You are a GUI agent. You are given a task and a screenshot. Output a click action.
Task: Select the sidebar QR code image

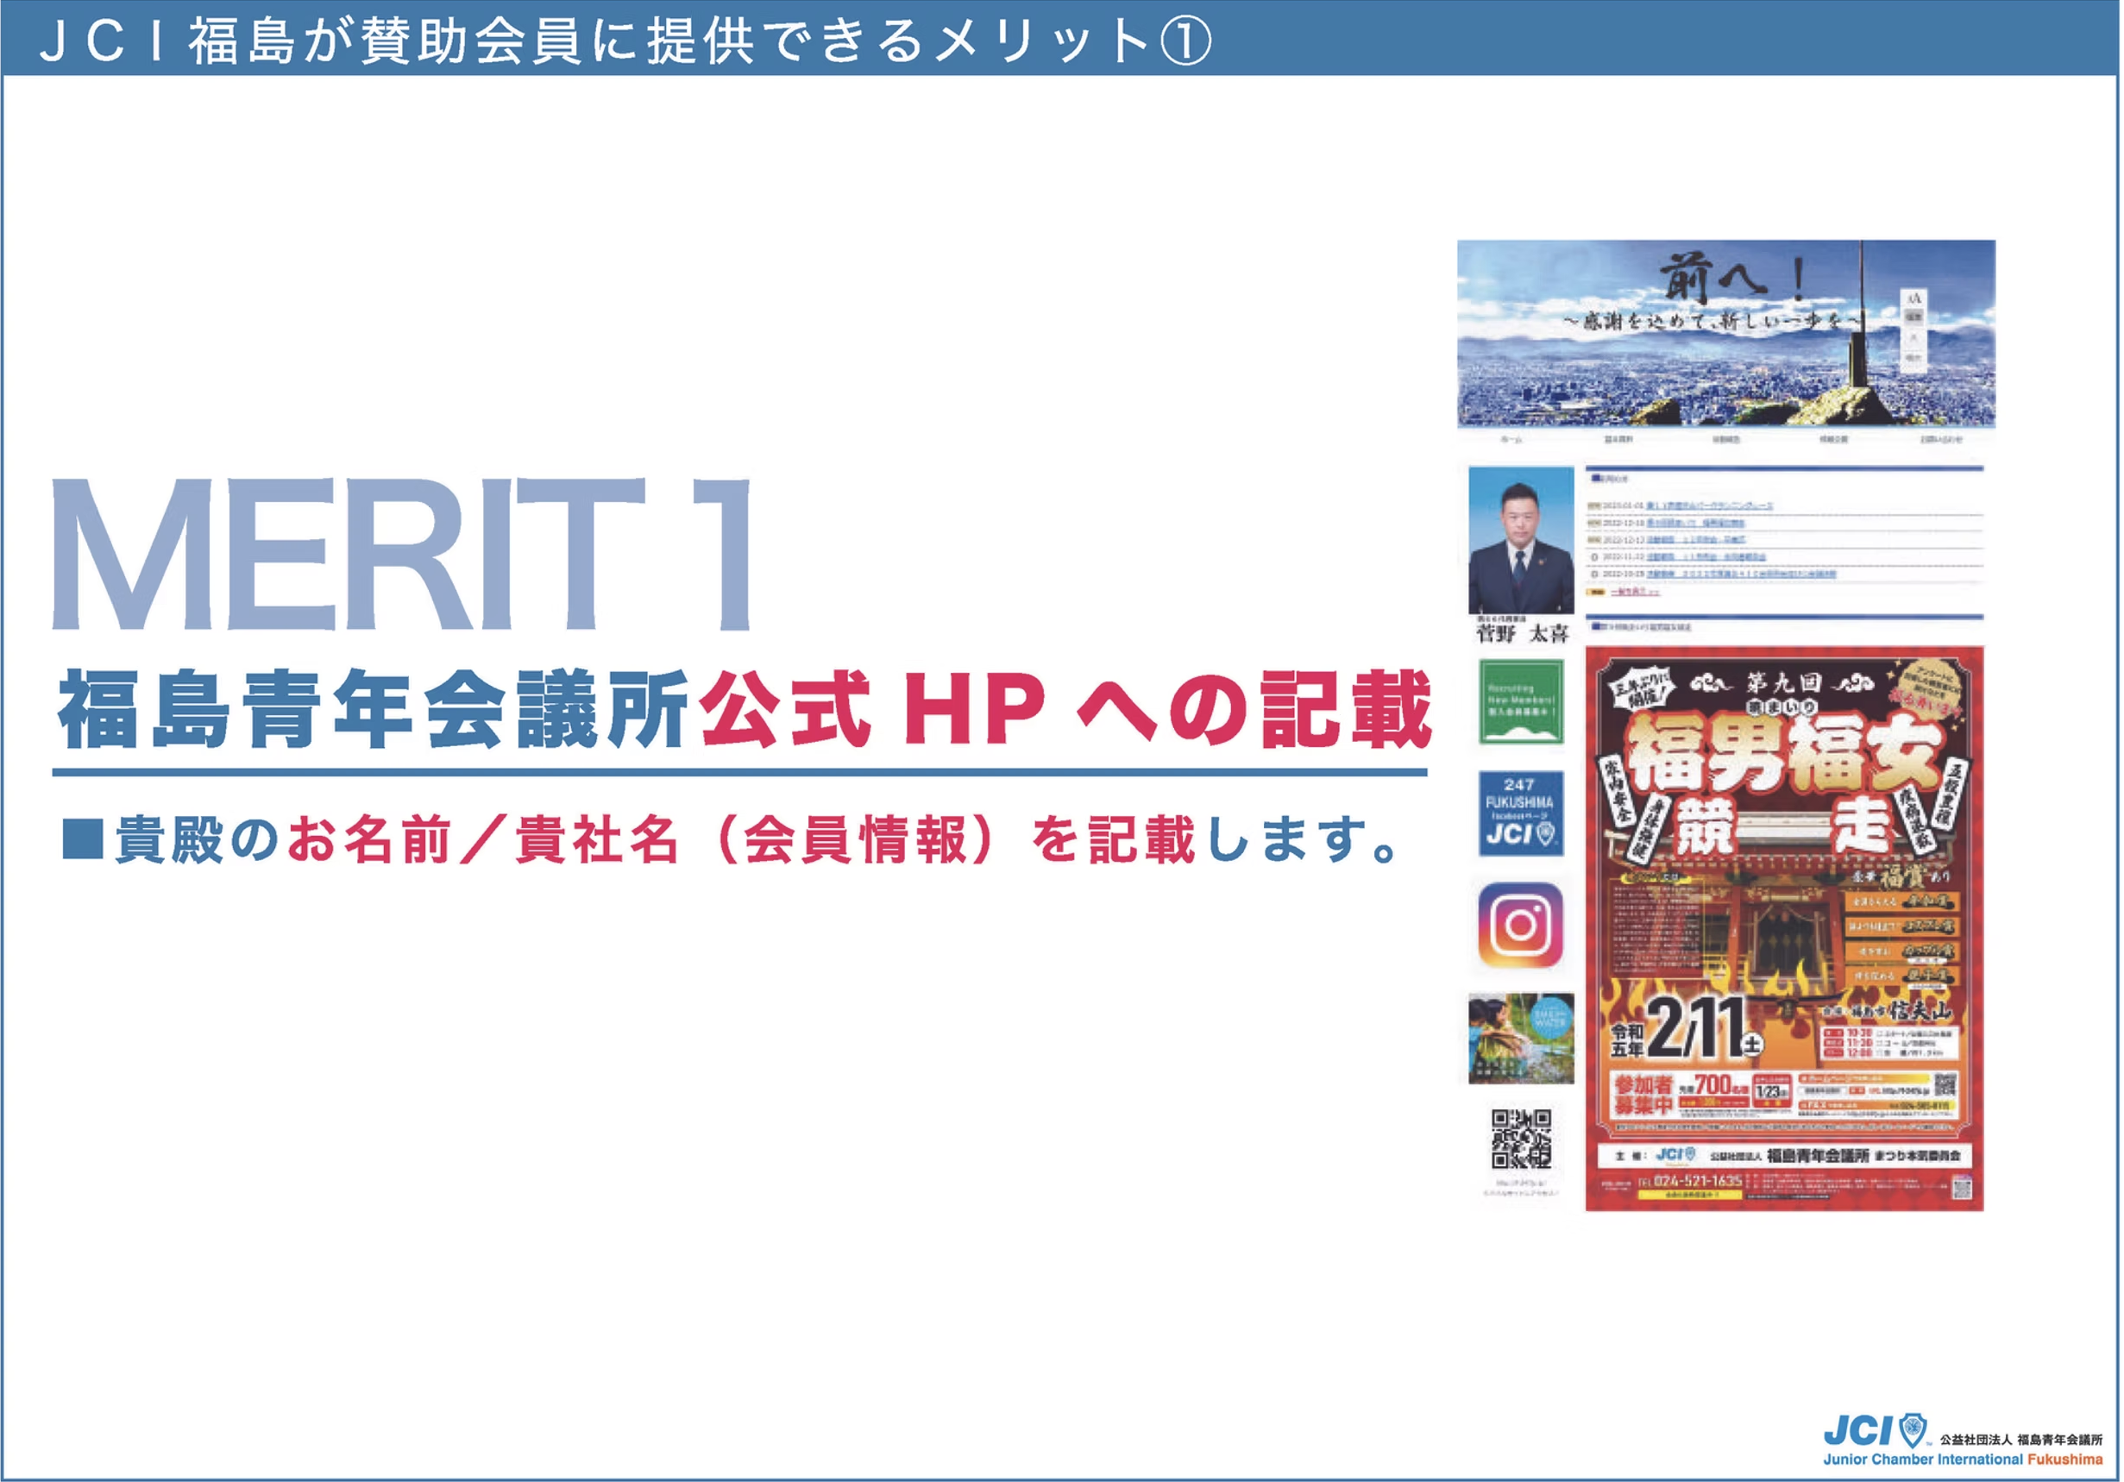[1520, 1139]
